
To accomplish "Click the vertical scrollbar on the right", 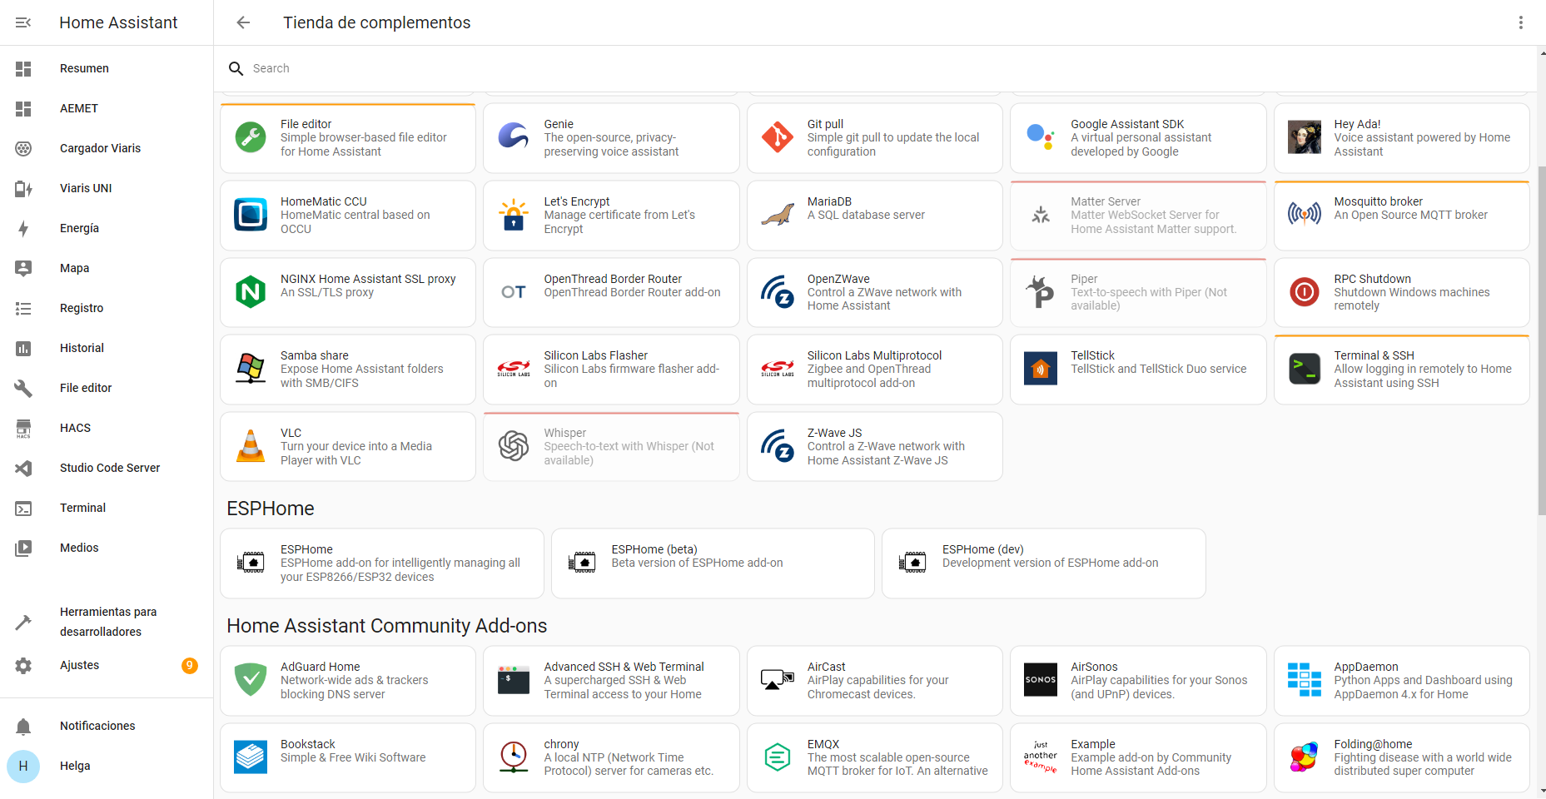I will pyautogui.click(x=1541, y=340).
